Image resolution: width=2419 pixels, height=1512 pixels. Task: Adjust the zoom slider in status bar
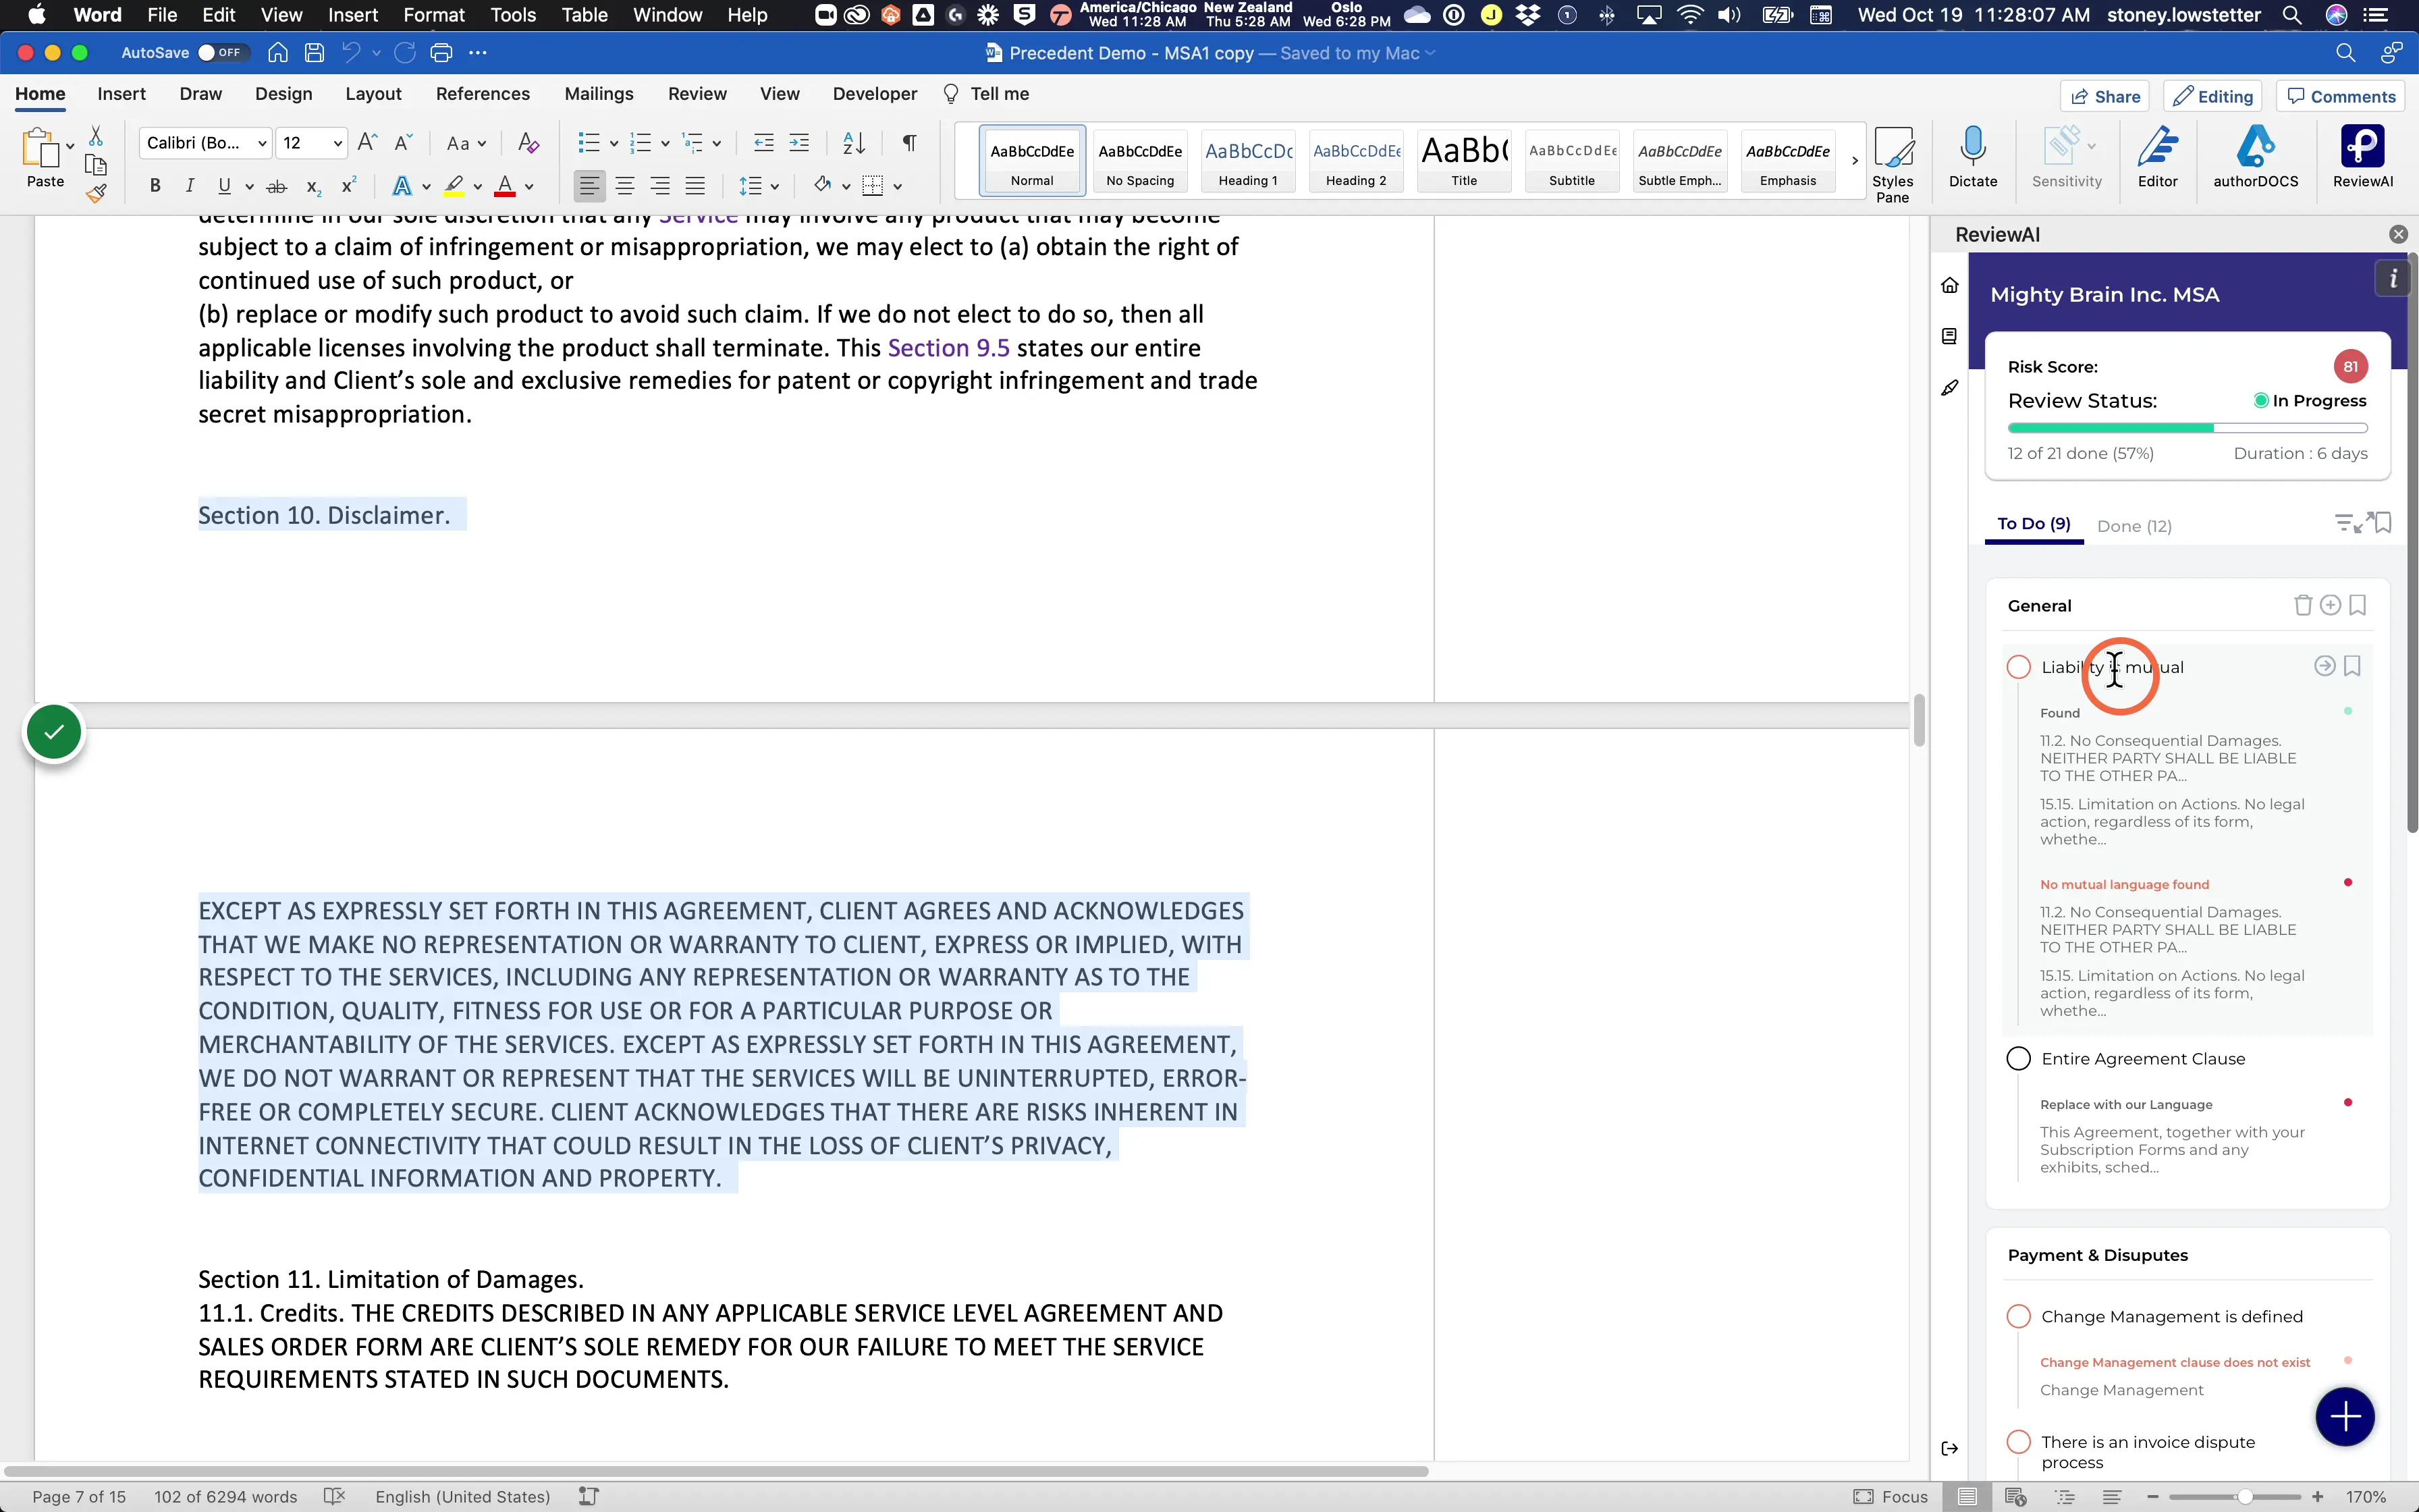[2245, 1497]
